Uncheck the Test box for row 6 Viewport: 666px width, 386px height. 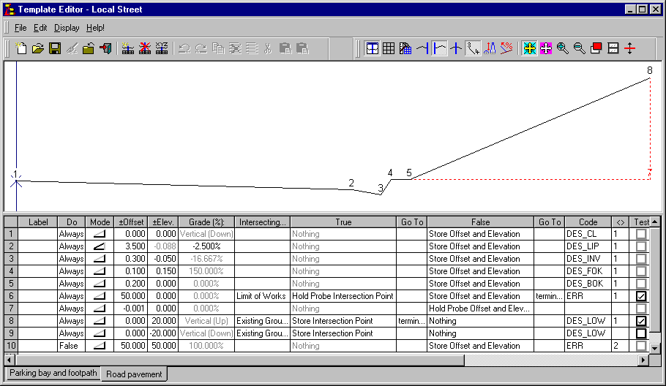point(641,296)
